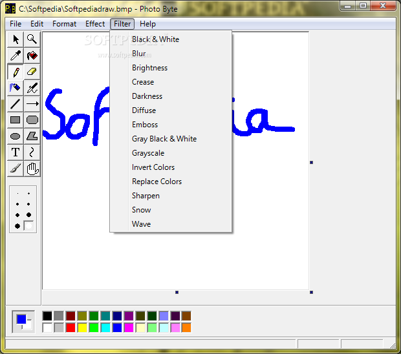Apply the Black & White filter

171,39
